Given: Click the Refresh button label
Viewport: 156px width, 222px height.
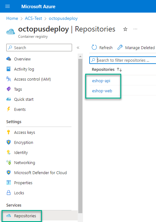Looking at the screenshot, I should click(106, 48).
